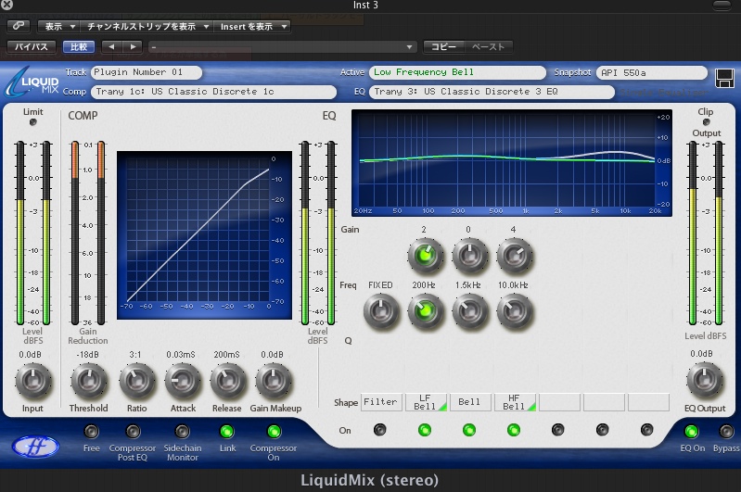Select the HF Bell shape button
Viewport: 741px width, 492px height.
[x=515, y=402]
